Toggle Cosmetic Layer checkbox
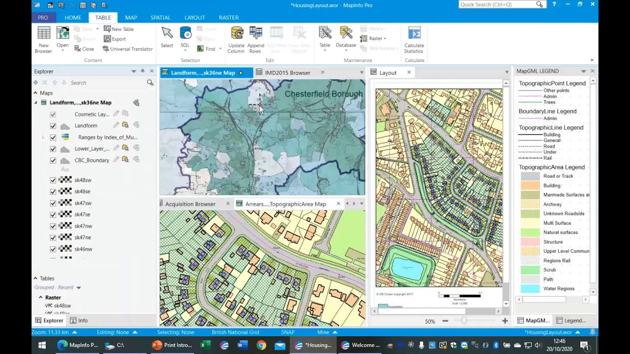Image resolution: width=630 pixels, height=354 pixels. pyautogui.click(x=53, y=114)
